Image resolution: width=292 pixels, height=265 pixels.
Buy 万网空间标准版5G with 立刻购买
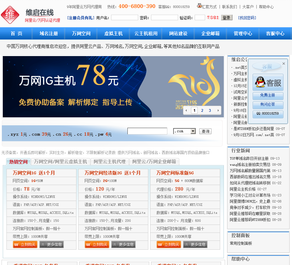pyautogui.click(x=169, y=244)
